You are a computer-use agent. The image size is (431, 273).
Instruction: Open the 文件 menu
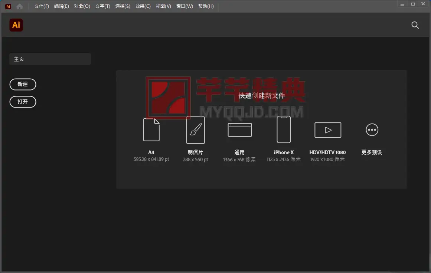coord(41,6)
